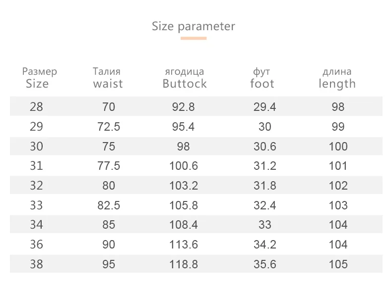Select the 'waist' column header

click(x=108, y=84)
